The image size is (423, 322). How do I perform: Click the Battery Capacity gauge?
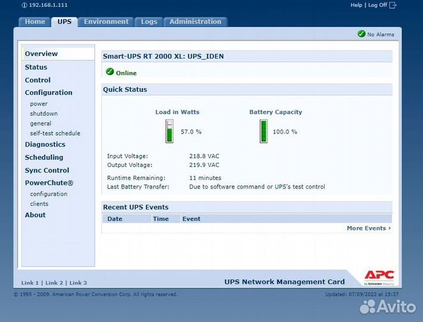(x=263, y=131)
